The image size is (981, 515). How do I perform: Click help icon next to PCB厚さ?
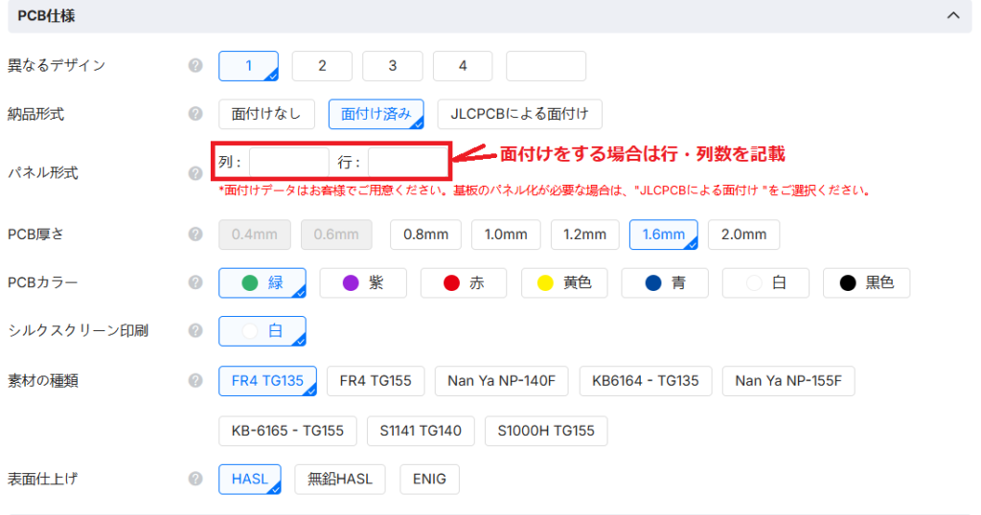coord(195,235)
